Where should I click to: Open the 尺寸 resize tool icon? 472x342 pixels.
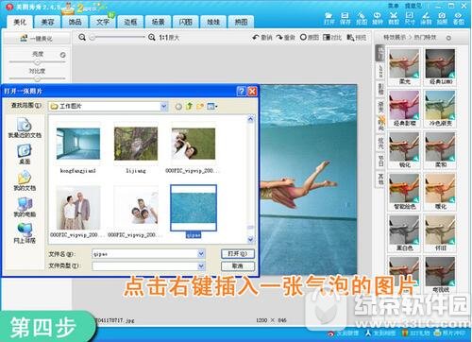[410, 18]
